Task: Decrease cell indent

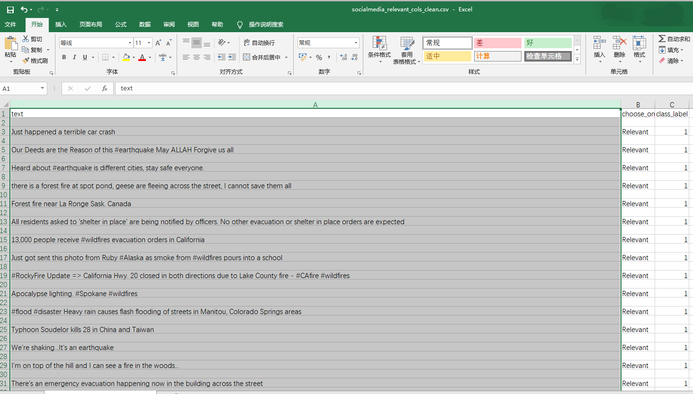Action: pyautogui.click(x=222, y=57)
